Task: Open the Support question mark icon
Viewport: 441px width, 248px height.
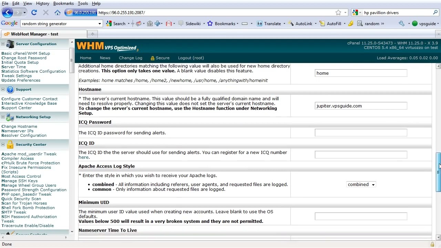Action: click(10, 90)
